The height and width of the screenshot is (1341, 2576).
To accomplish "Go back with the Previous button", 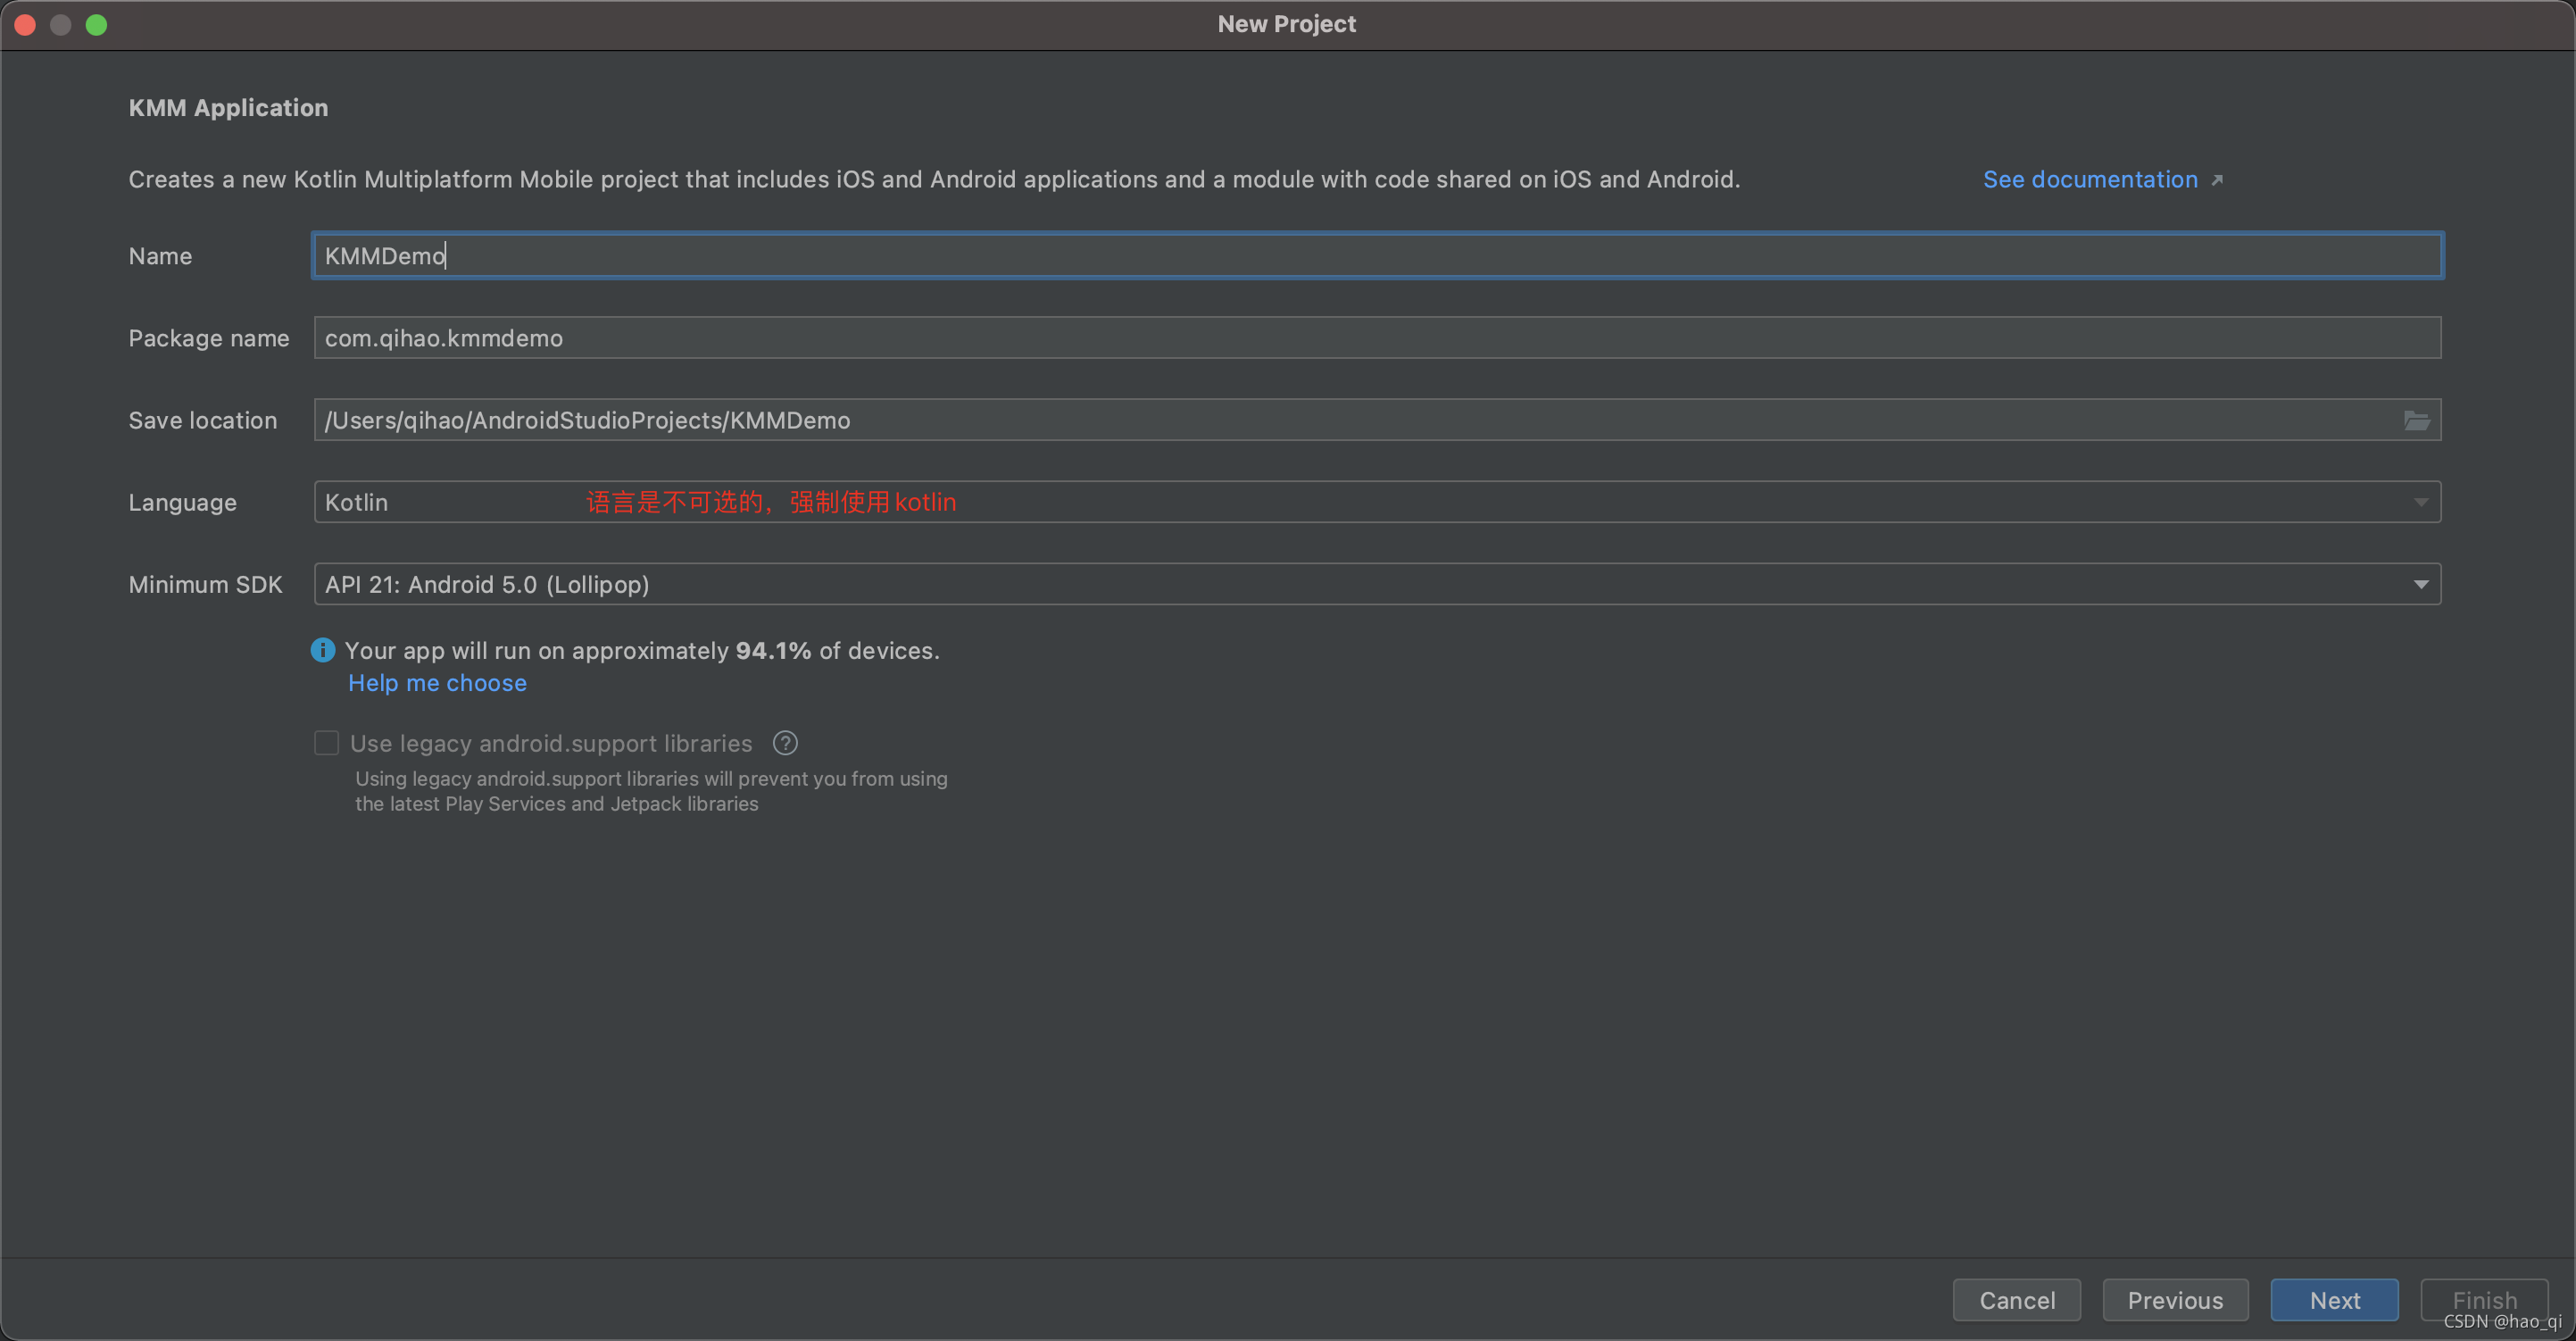I will point(2175,1299).
